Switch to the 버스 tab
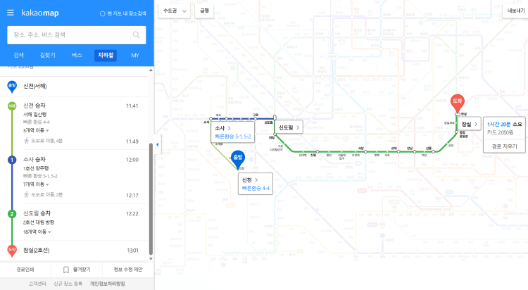Screen dimensions: 528x290 click(x=77, y=55)
